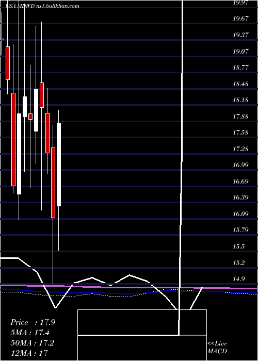Select the 19.97 price axis label
This screenshot has width=258, height=361.
point(240,3)
